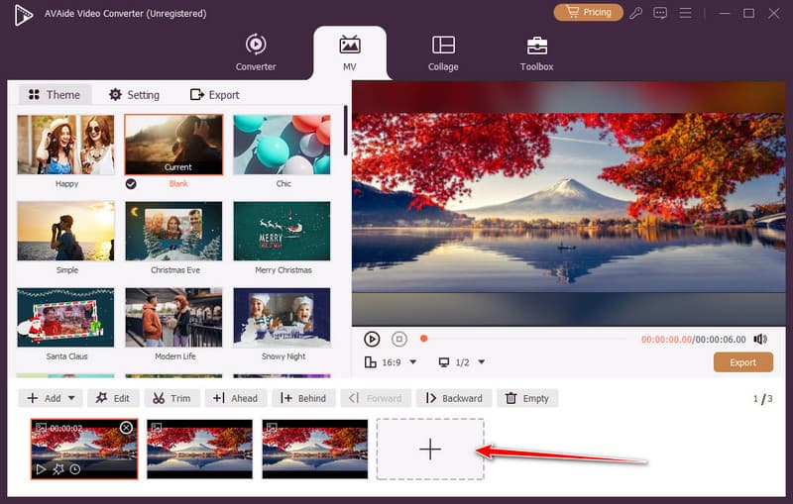Click the Backward button
The width and height of the screenshot is (793, 504).
[454, 398]
